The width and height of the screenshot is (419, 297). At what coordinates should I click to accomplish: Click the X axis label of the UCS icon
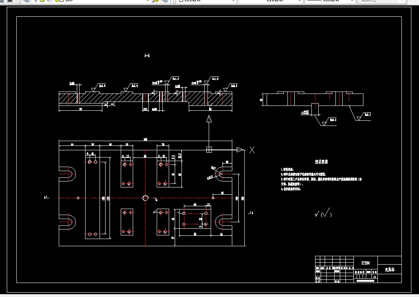252,150
